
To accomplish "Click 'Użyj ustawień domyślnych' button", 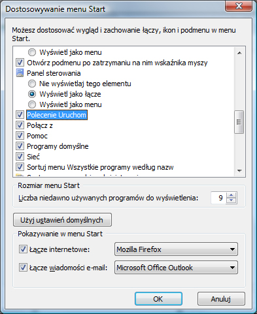I will [x=62, y=220].
